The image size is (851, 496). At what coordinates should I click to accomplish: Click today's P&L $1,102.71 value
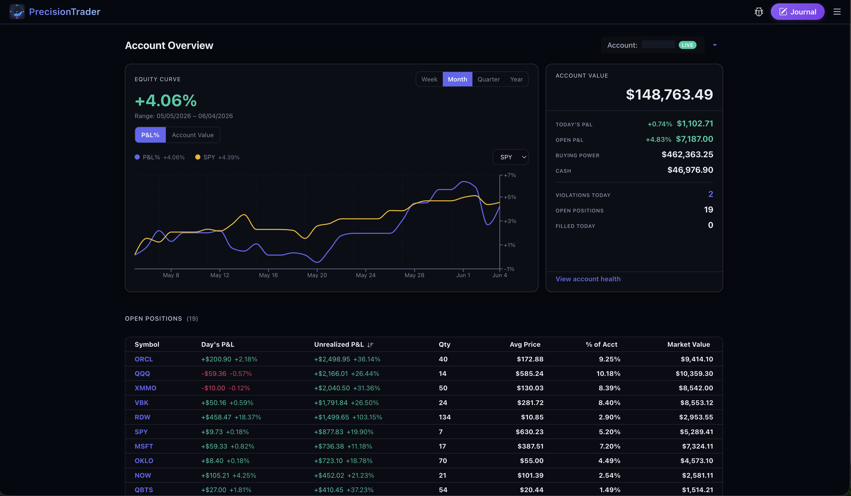[x=695, y=123]
